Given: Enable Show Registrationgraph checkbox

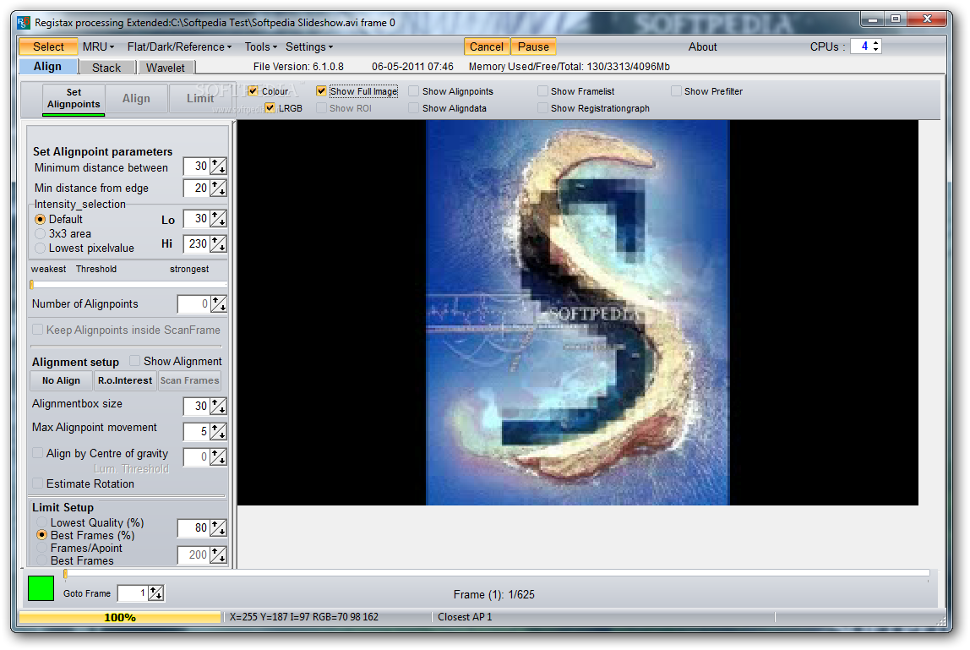Looking at the screenshot, I should tap(542, 107).
